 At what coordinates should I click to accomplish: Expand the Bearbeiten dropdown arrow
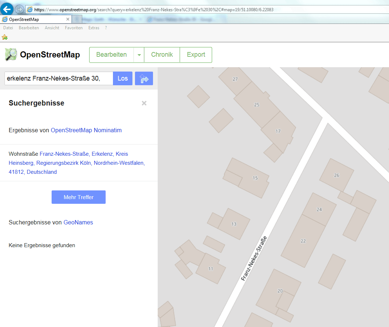(x=139, y=55)
